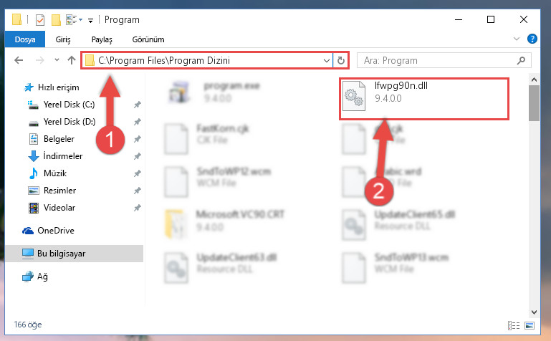Open the Help question mark icon
Image resolution: width=551 pixels, height=341 pixels.
click(x=532, y=39)
